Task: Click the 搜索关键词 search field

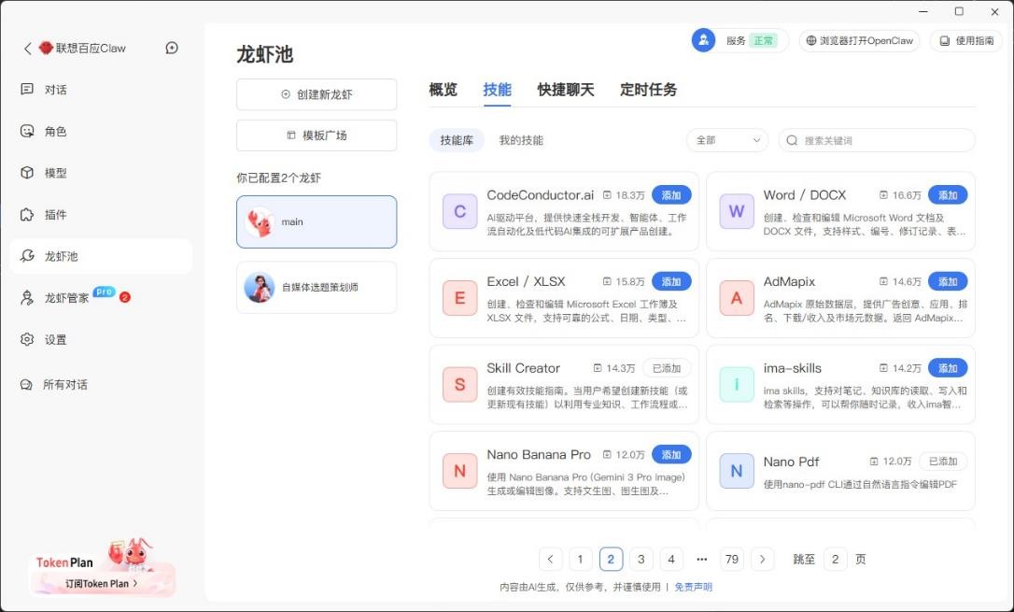Action: point(877,140)
